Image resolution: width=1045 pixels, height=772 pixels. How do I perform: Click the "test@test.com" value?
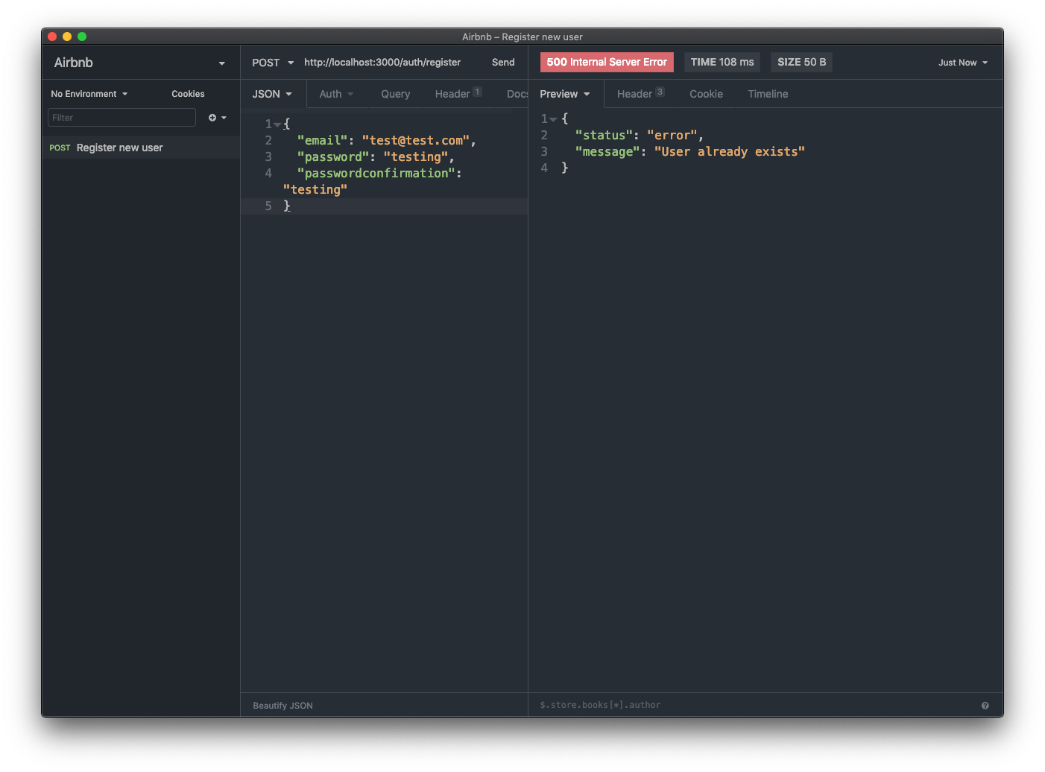pos(416,141)
